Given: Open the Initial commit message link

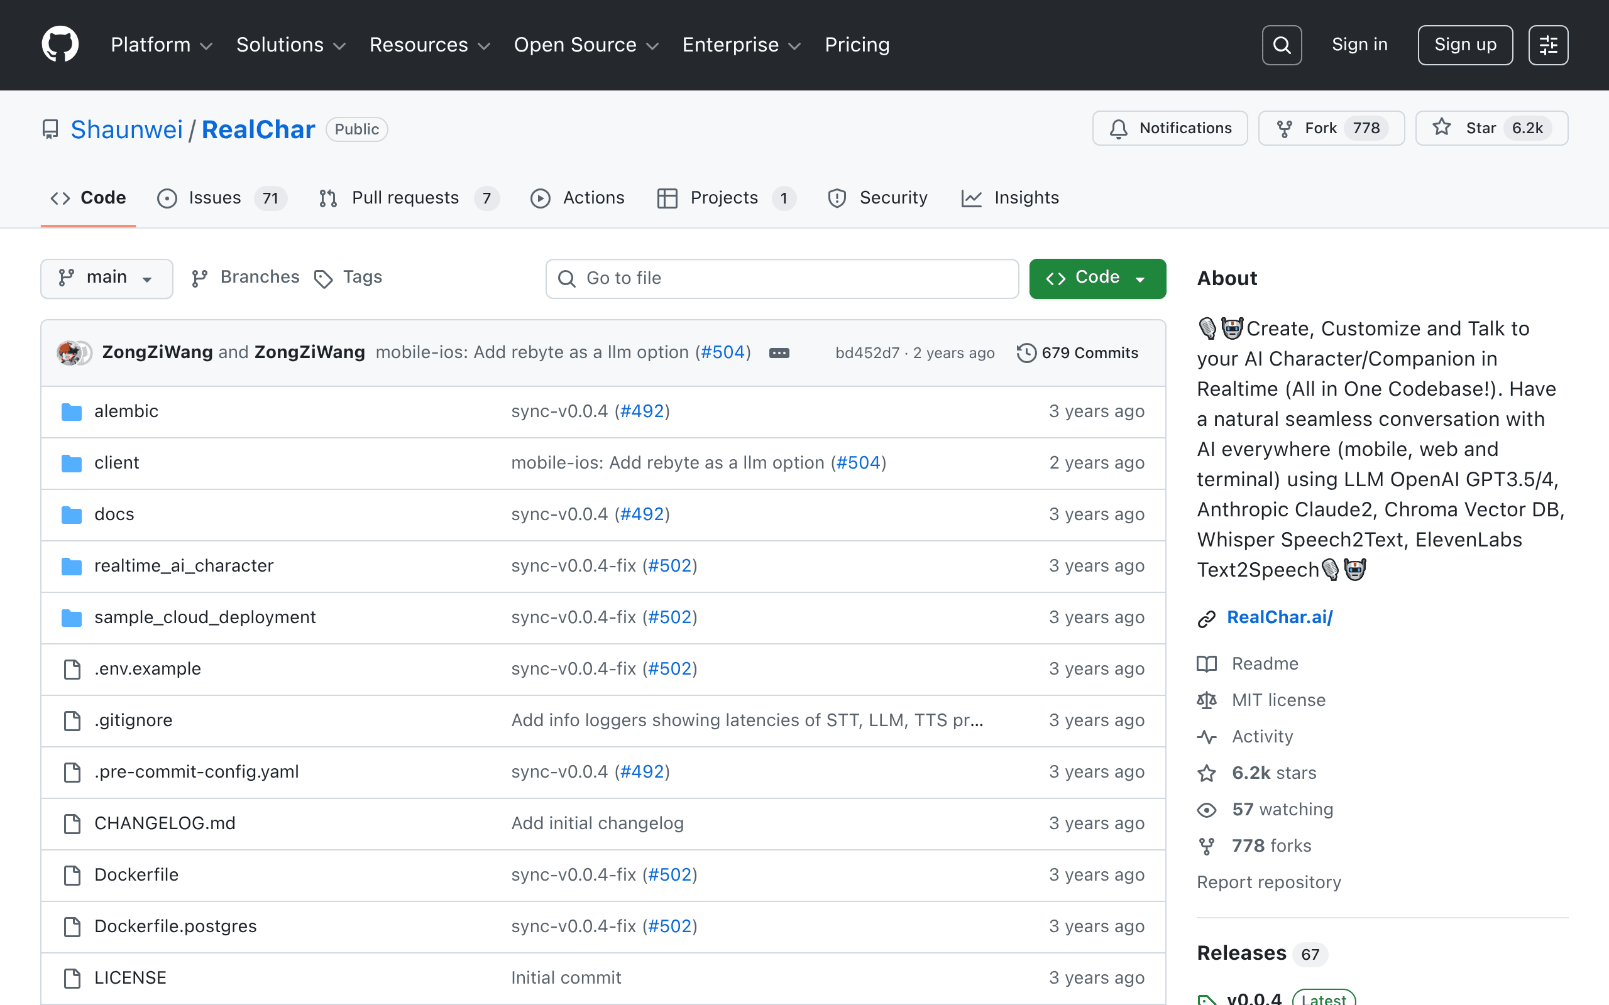Looking at the screenshot, I should coord(566,978).
